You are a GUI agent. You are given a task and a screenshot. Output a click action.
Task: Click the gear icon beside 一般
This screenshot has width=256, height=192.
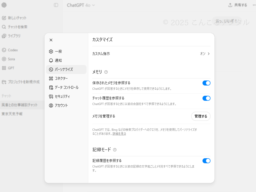pos(51,51)
